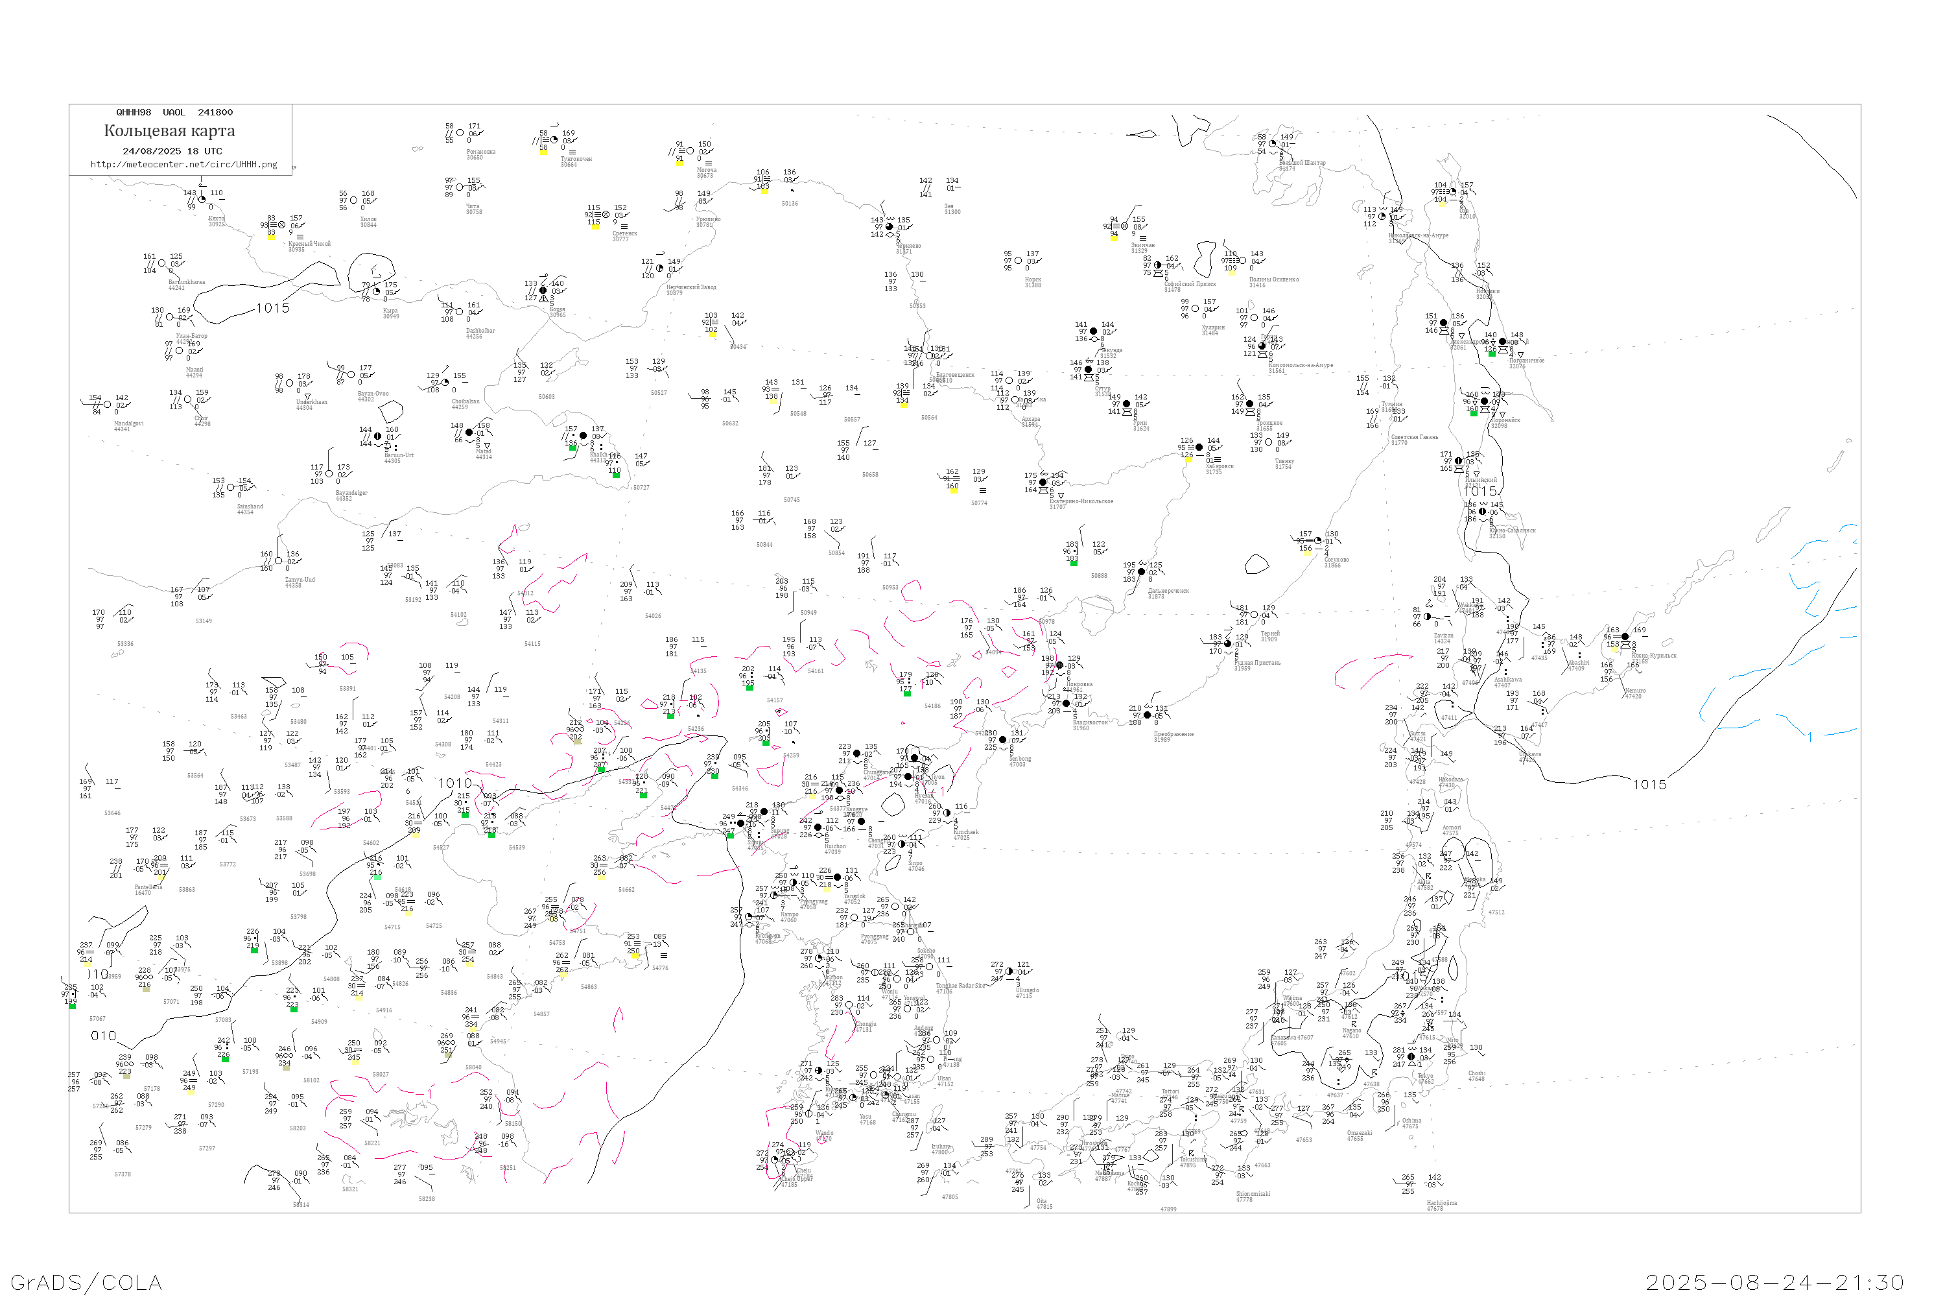Click the yellow square at Хабаровск station
The height and width of the screenshot is (1297, 1945).
(x=1188, y=460)
